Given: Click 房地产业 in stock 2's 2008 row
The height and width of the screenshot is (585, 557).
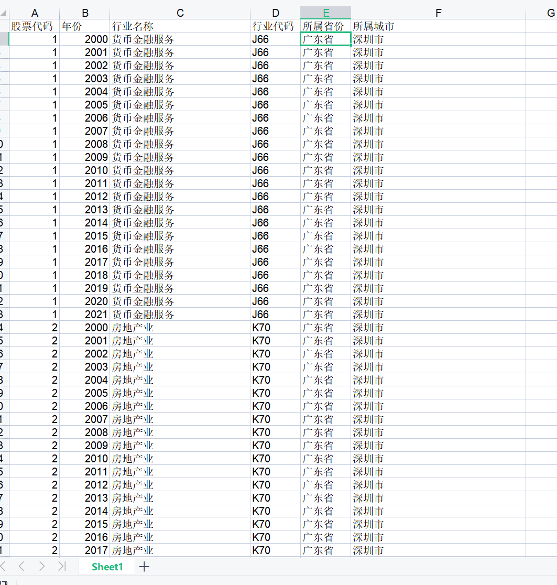Looking at the screenshot, I should pyautogui.click(x=180, y=432).
